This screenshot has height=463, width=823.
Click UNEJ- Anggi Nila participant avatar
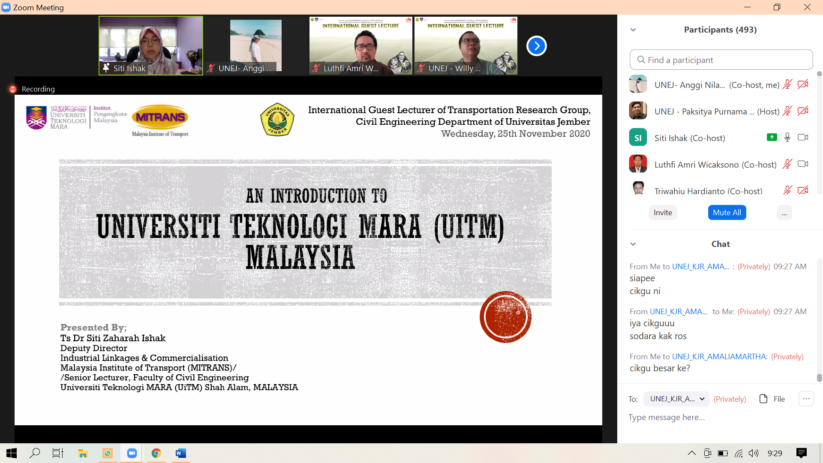638,84
